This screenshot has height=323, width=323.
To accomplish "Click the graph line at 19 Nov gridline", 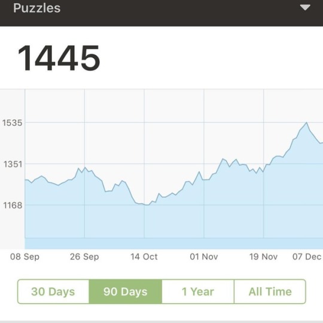I will [x=263, y=172].
